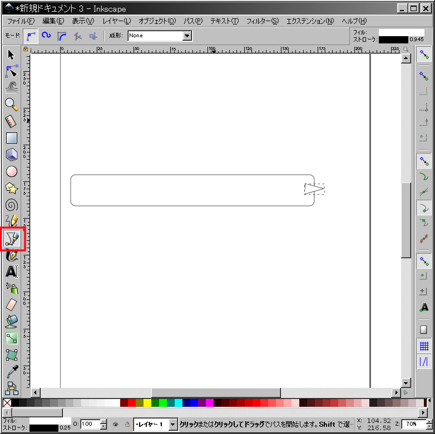Select the Spray tool

pyautogui.click(x=11, y=288)
